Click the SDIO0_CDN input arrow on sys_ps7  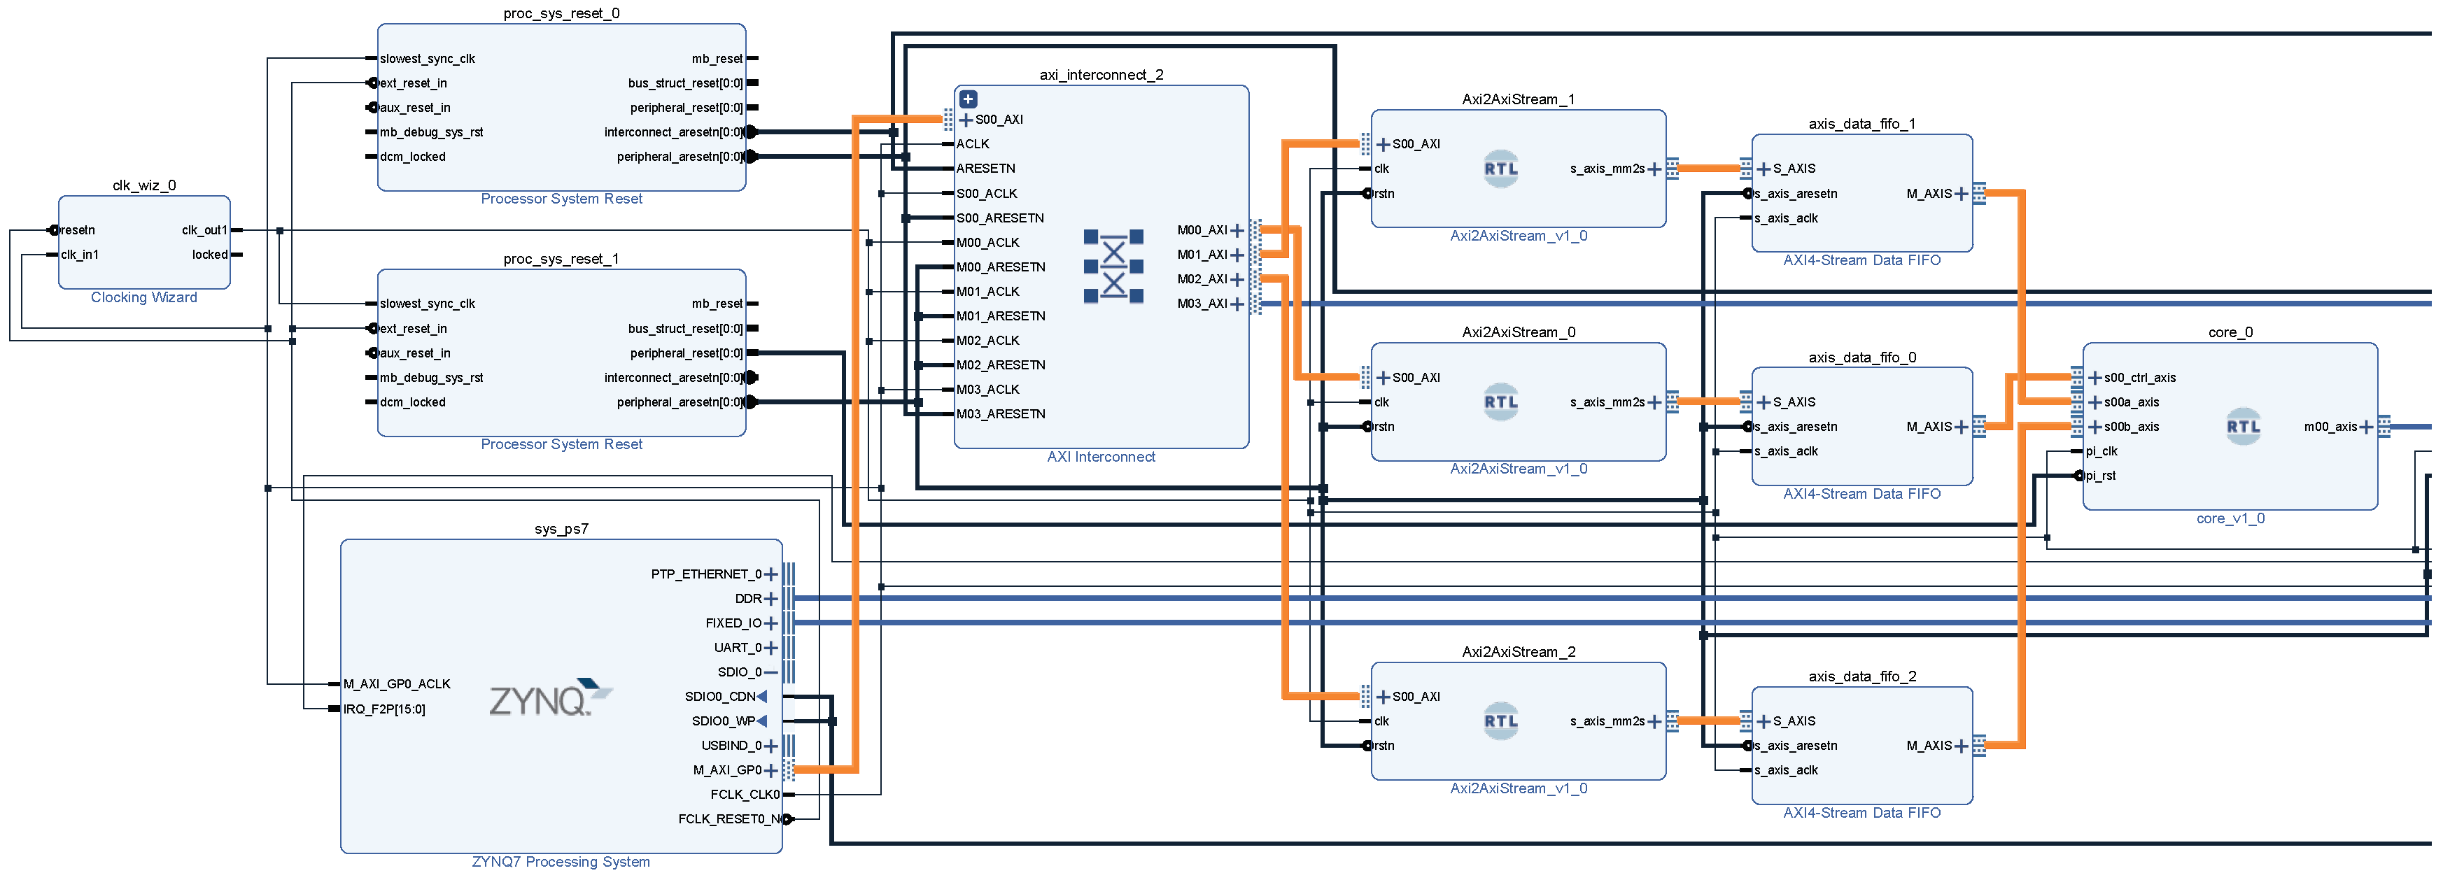click(x=762, y=697)
